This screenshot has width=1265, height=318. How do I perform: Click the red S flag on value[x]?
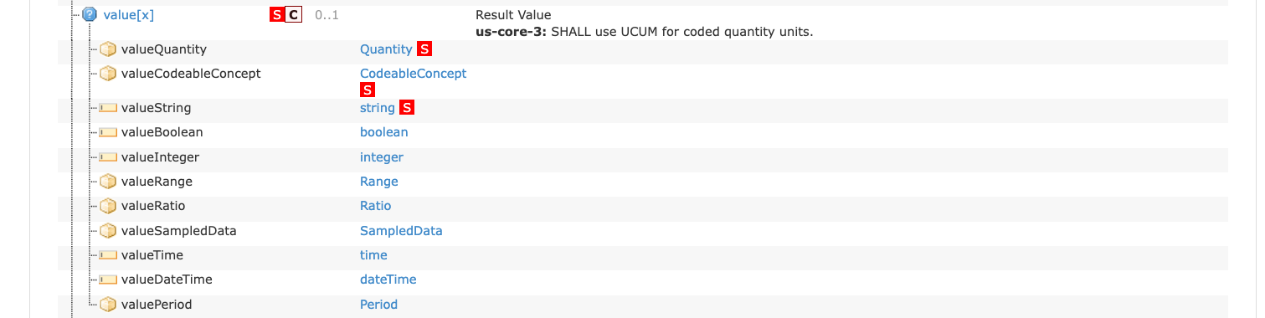(x=277, y=14)
